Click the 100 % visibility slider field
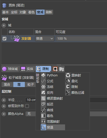This screenshot has height=138, width=107. pyautogui.click(x=82, y=39)
